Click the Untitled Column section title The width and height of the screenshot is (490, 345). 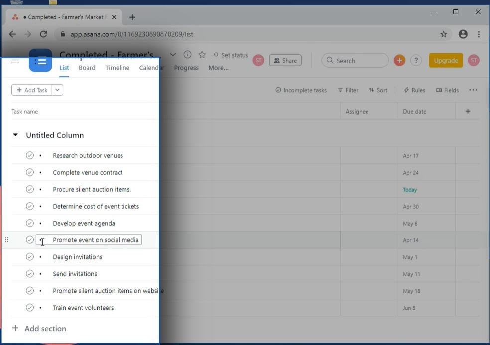click(x=55, y=135)
